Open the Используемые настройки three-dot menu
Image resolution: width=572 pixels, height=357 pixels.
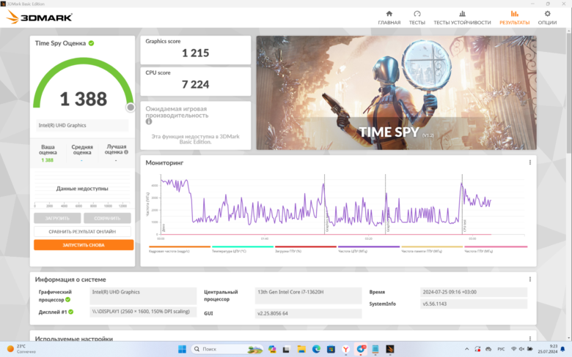click(x=530, y=339)
